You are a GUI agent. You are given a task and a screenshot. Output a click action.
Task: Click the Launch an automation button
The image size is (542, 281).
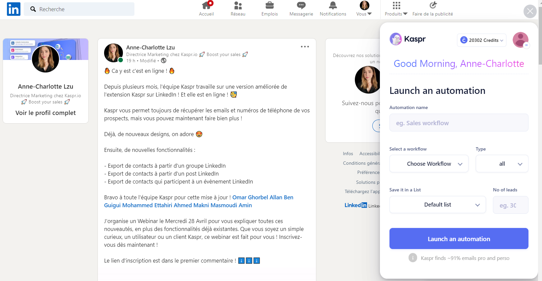tap(459, 239)
